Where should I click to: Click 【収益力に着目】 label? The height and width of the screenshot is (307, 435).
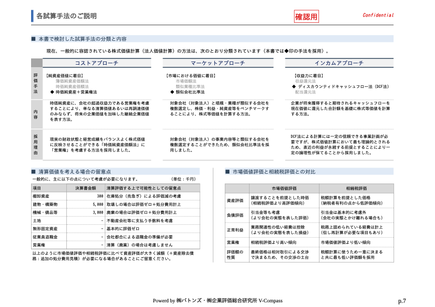[x=309, y=75]
